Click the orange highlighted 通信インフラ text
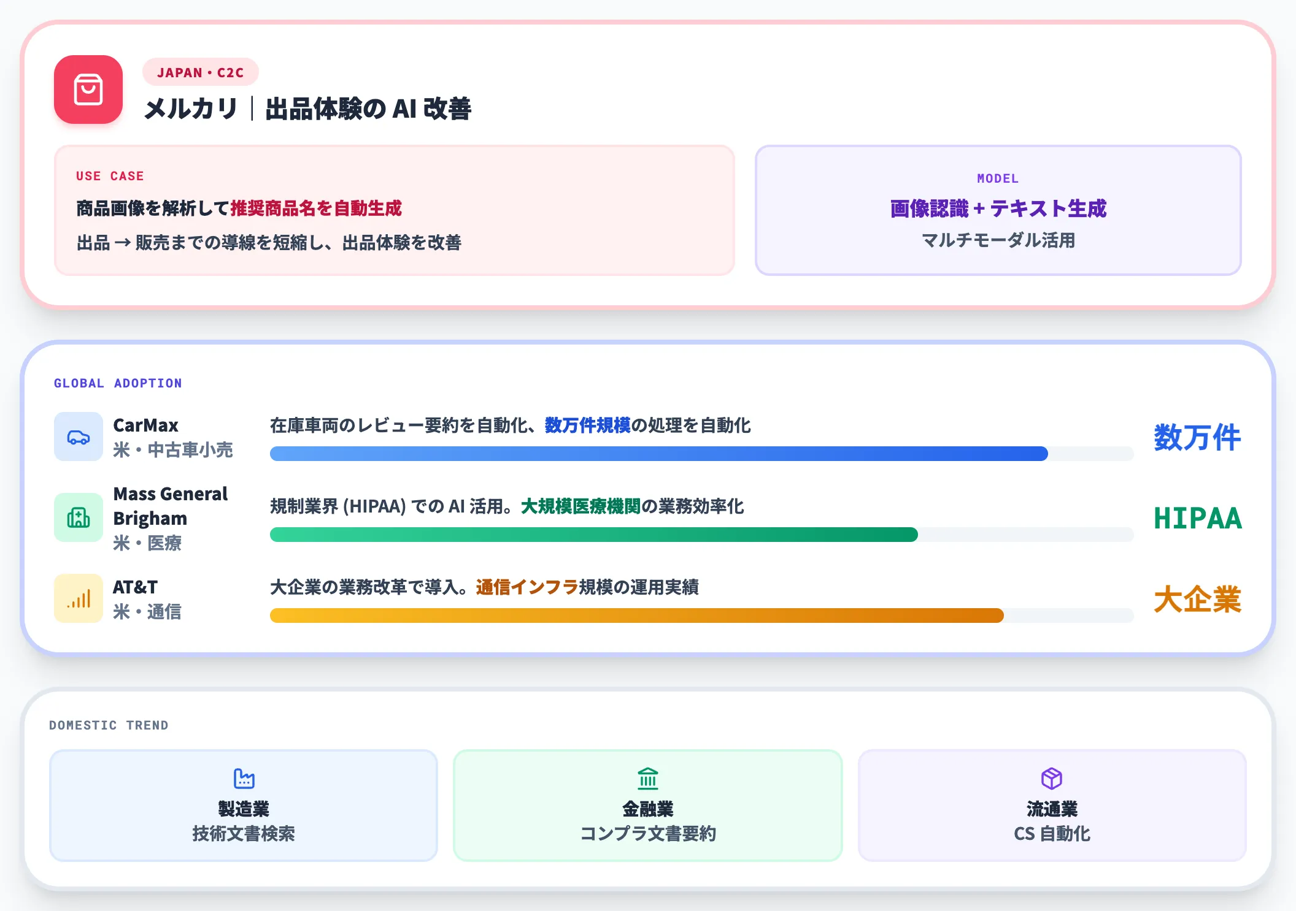Screen dimensions: 1296x911 pos(527,587)
